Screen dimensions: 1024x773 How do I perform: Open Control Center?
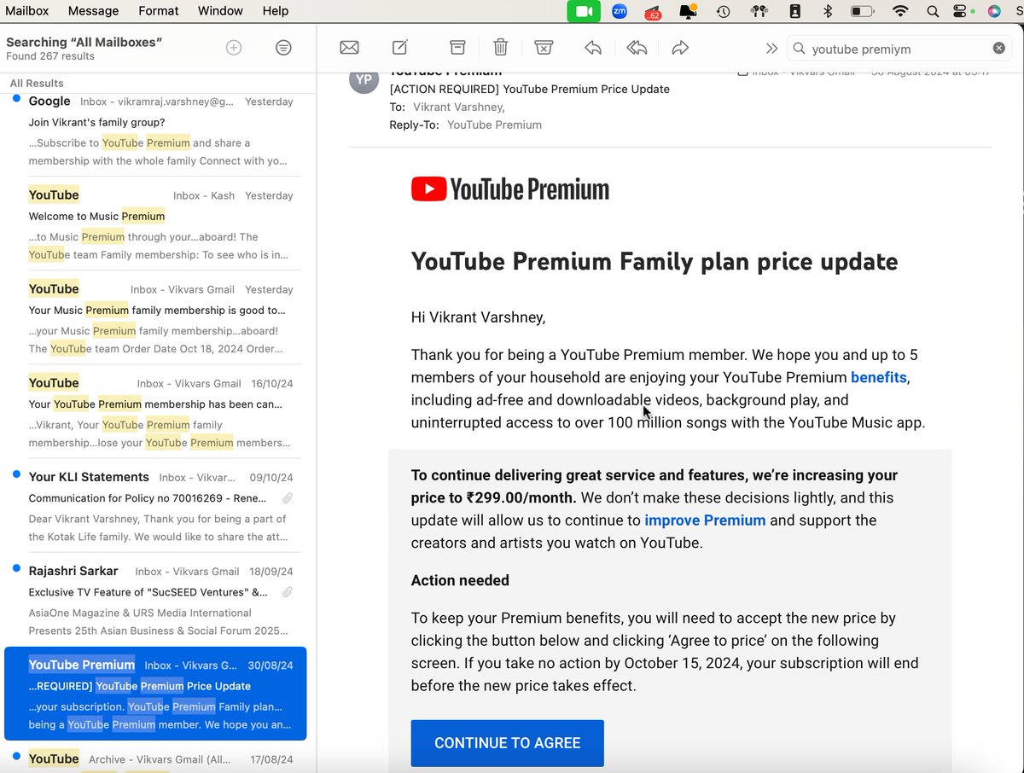(962, 11)
